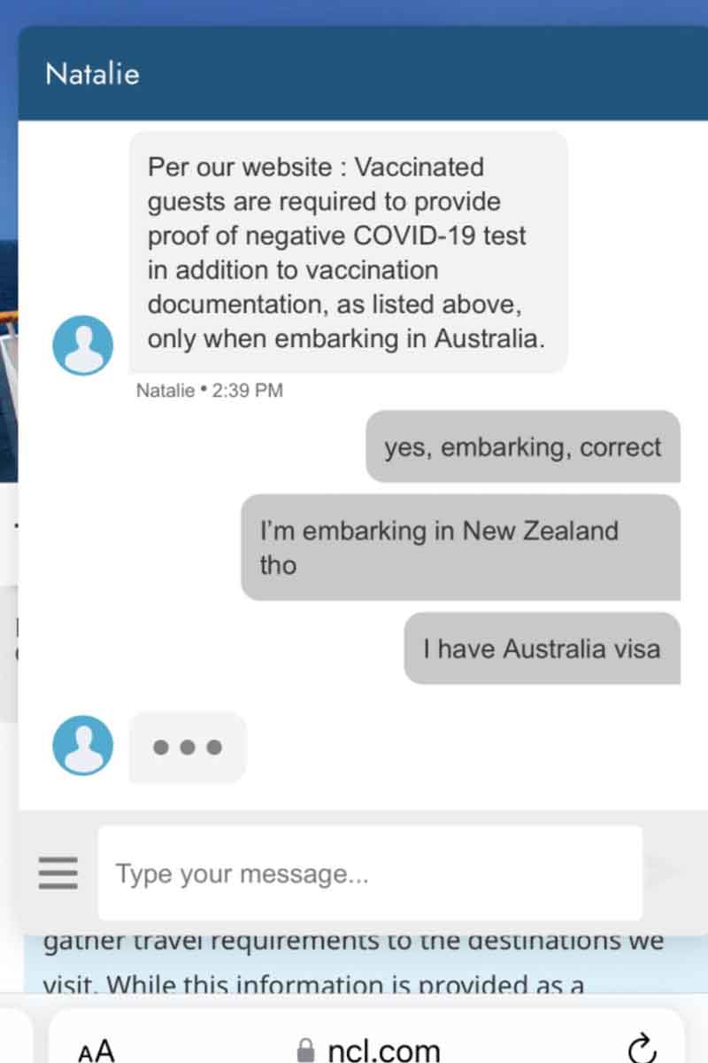Focus the 'Type your message...' field
The height and width of the screenshot is (1063, 708).
370,873
